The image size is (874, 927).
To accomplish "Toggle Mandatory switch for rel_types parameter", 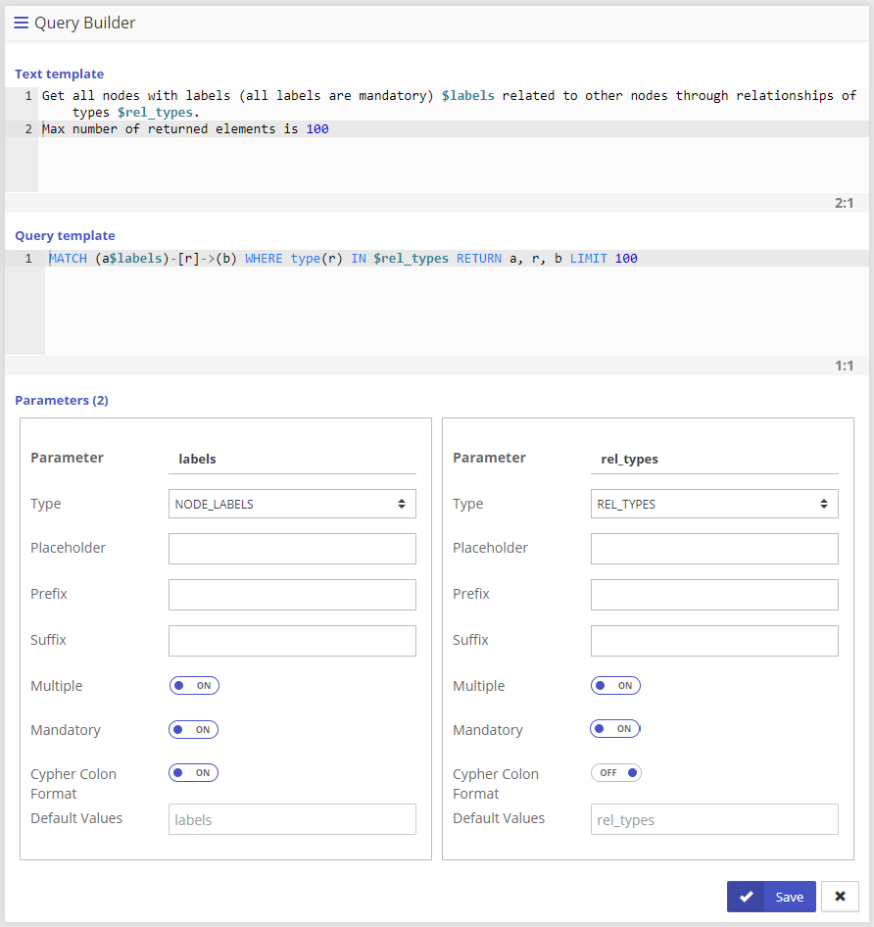I will (x=615, y=729).
